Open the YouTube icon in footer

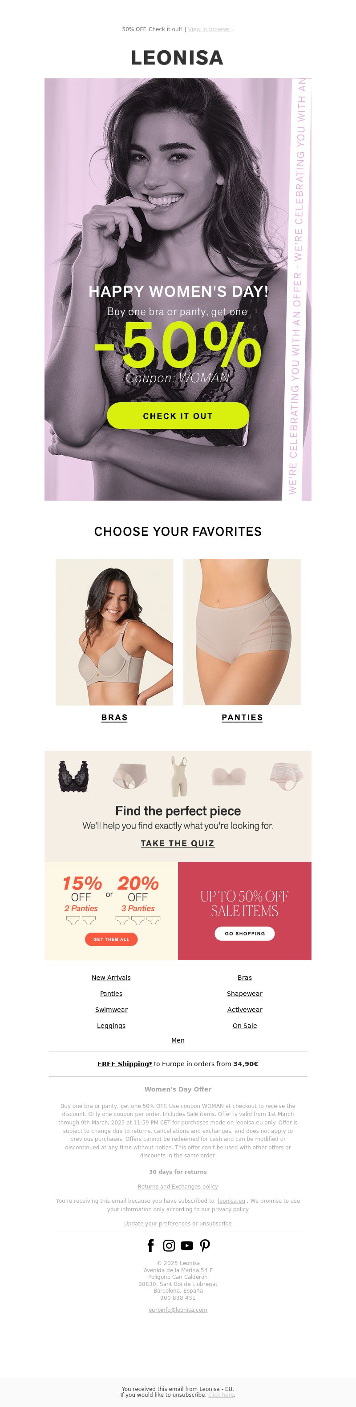click(x=187, y=1245)
